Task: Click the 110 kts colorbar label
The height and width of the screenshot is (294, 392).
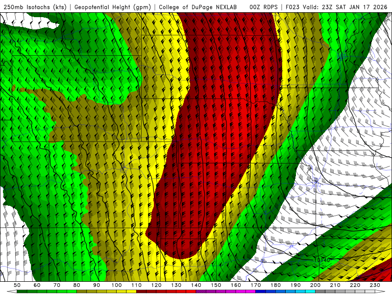Action: [x=137, y=285]
